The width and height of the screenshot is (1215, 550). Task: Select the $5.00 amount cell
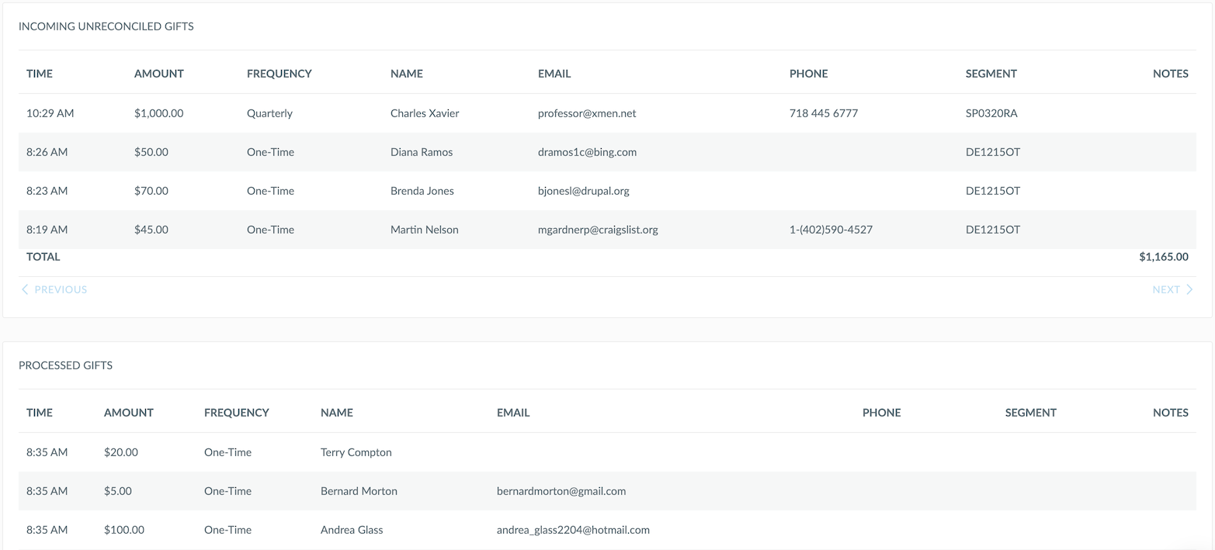coord(118,491)
